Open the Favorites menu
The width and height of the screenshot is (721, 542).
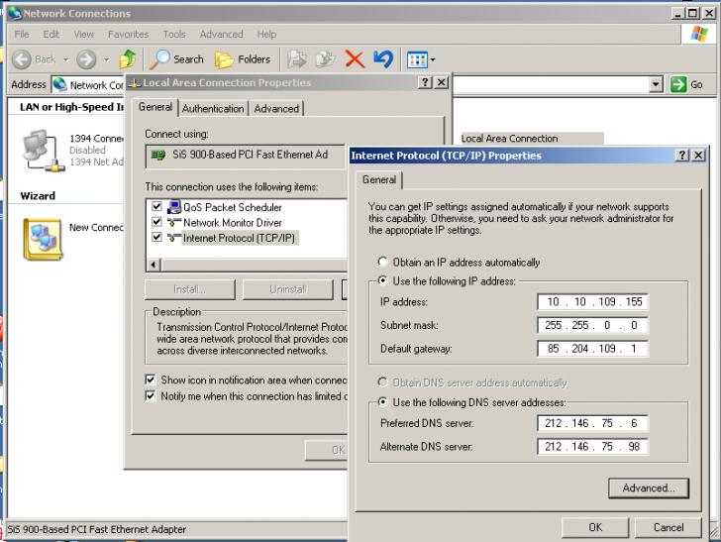128,34
